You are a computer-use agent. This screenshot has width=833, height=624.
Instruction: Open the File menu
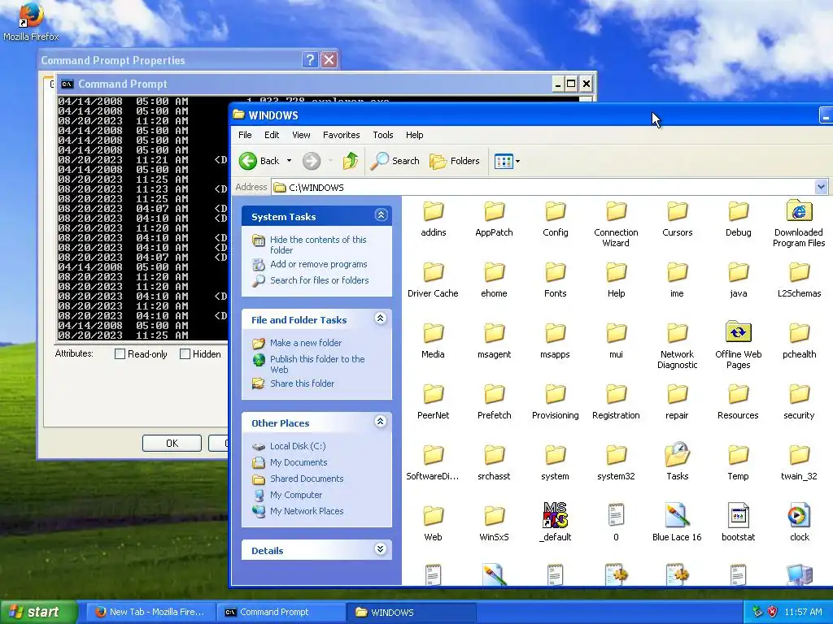[x=245, y=135]
